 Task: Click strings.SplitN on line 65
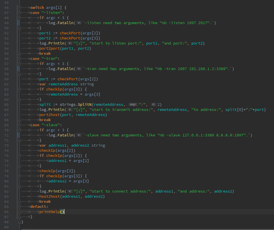point(76,105)
